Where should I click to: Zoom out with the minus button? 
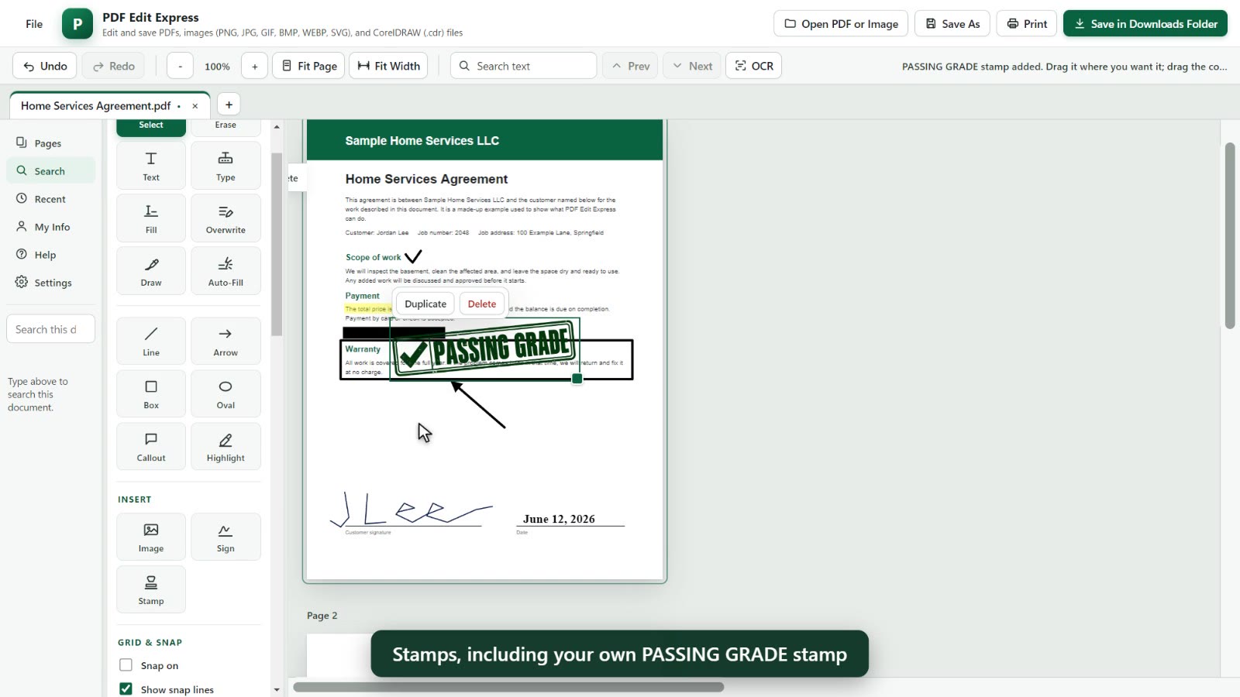[180, 66]
